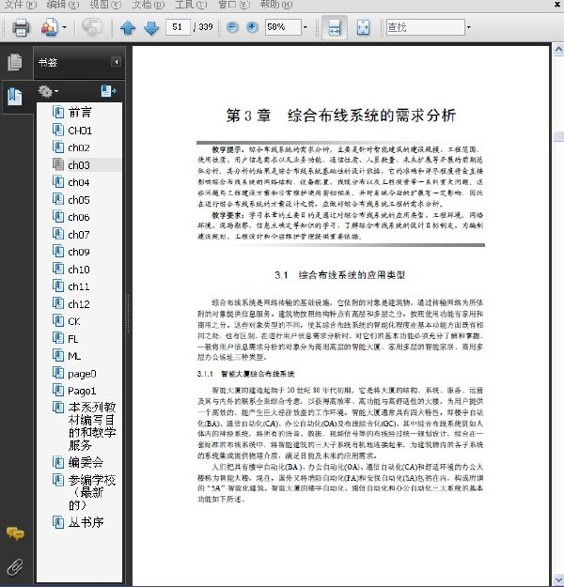Open the ch12 bookmark
Image resolution: width=564 pixels, height=587 pixels.
pyautogui.click(x=79, y=304)
